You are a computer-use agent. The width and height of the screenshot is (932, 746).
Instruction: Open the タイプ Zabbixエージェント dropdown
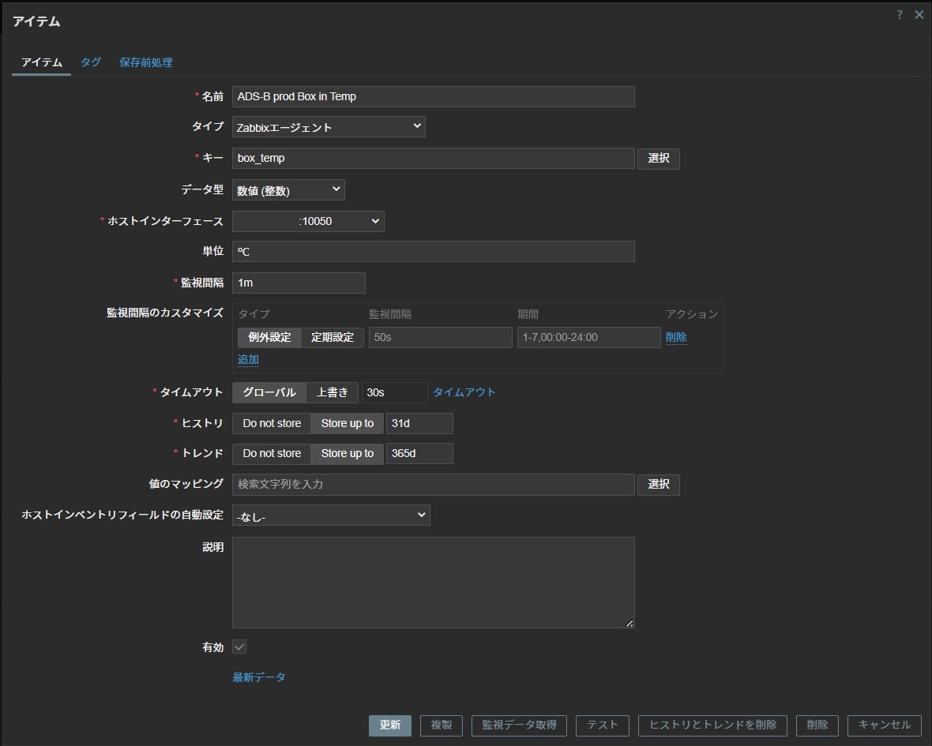pos(329,127)
